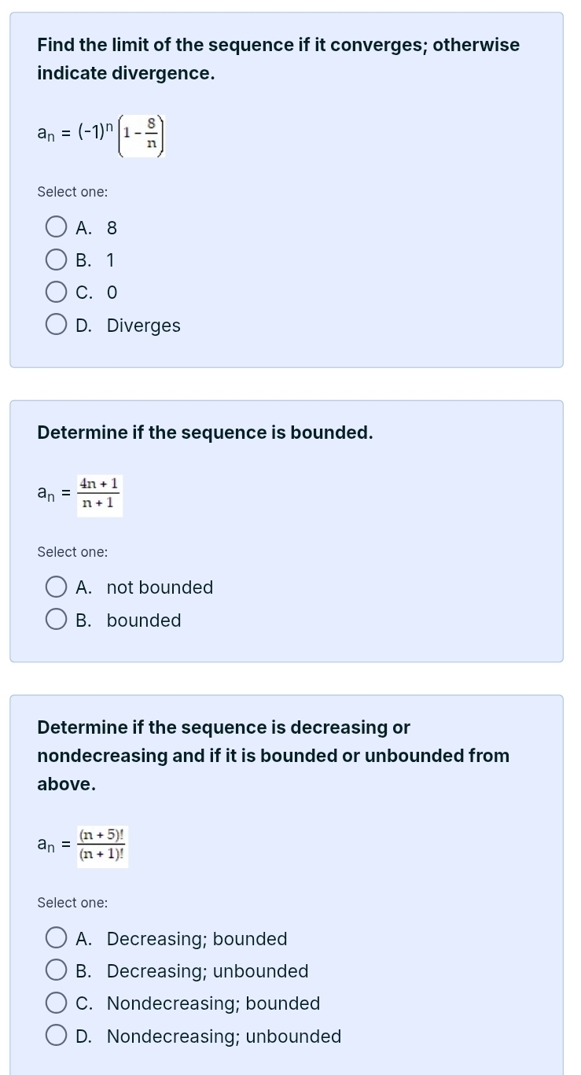Choose A. Decreasing; bounded
This screenshot has width=581, height=1075.
[57, 937]
